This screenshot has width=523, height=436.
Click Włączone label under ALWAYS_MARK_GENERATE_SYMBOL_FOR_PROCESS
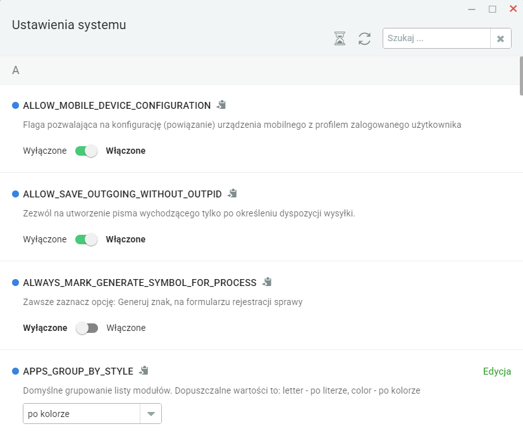[126, 328]
